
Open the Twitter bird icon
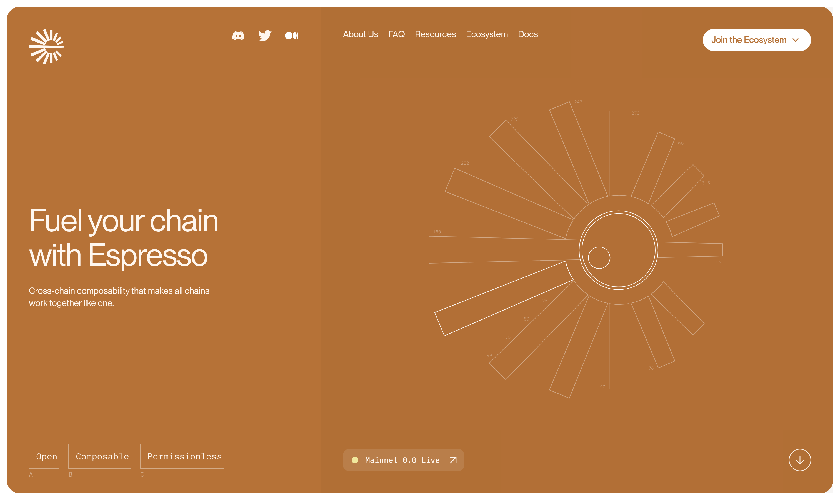pos(265,35)
